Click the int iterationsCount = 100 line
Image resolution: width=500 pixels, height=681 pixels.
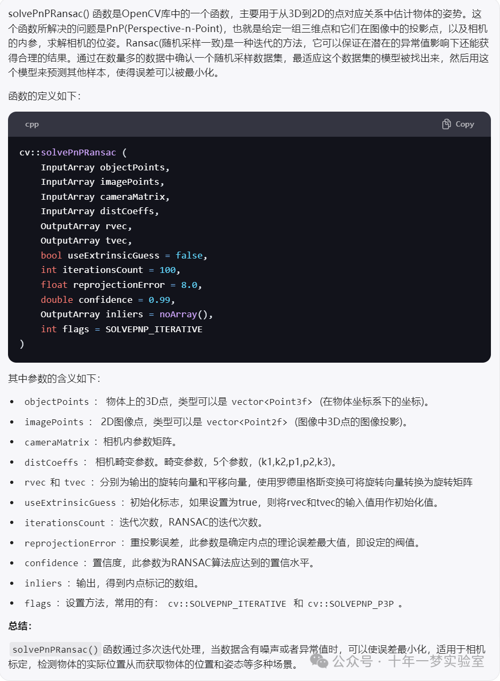[x=111, y=270]
